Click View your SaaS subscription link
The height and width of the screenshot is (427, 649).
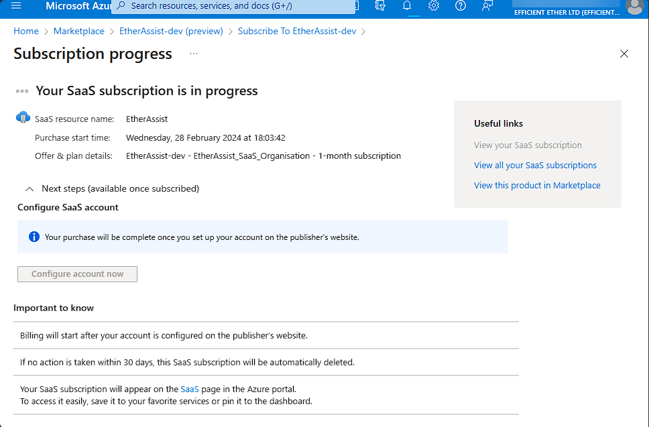(528, 145)
